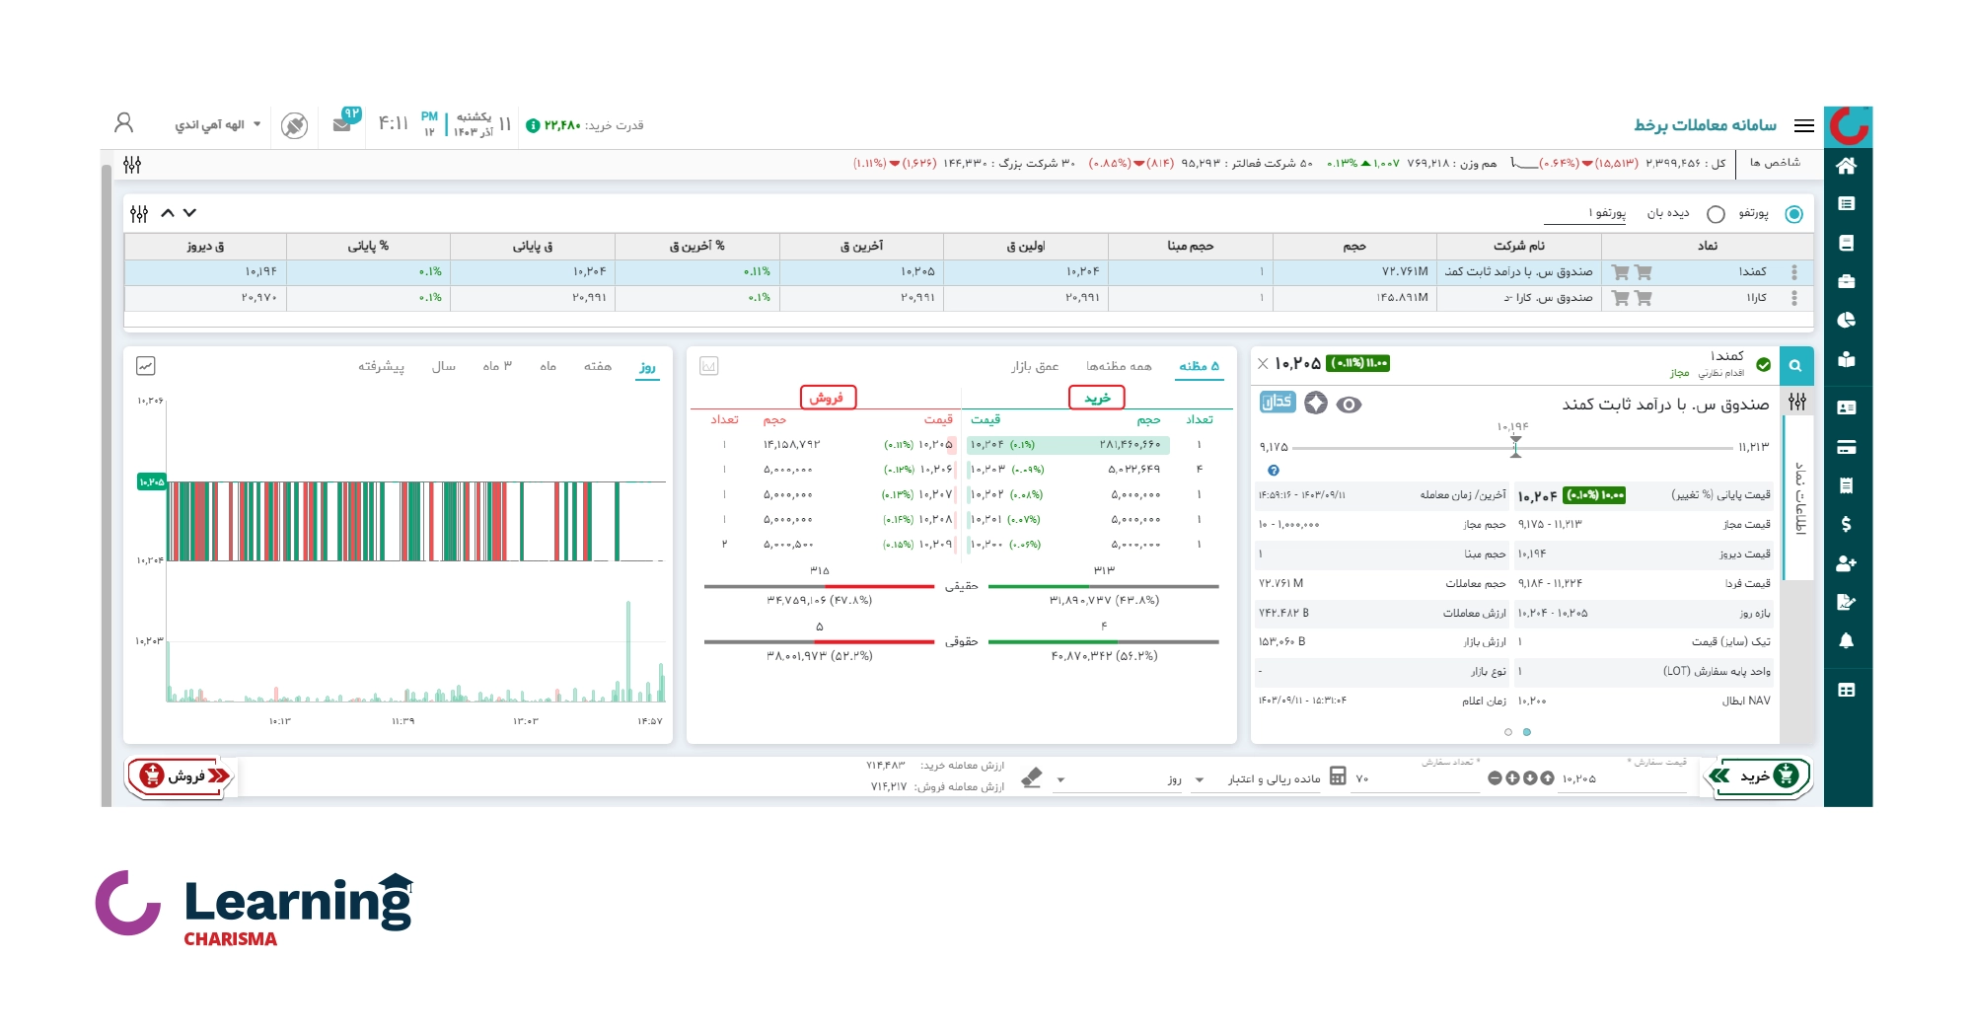Open the book reader icon in the sidebar

[x=1847, y=359]
